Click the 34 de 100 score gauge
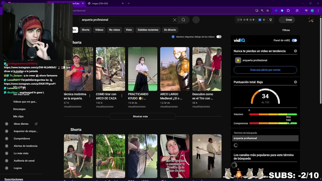Screen dimensions: 322x181 pyautogui.click(x=265, y=97)
